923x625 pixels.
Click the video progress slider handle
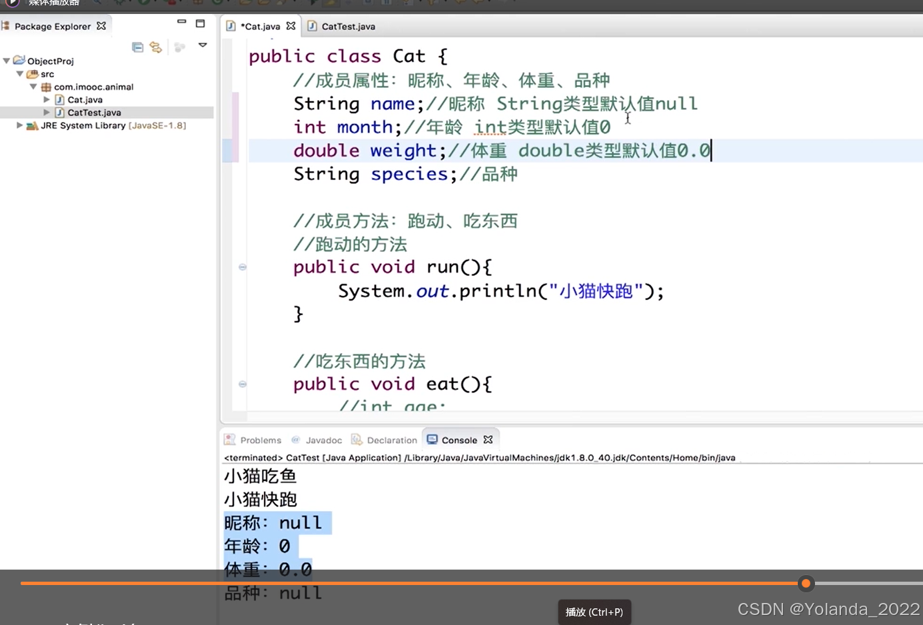[806, 584]
